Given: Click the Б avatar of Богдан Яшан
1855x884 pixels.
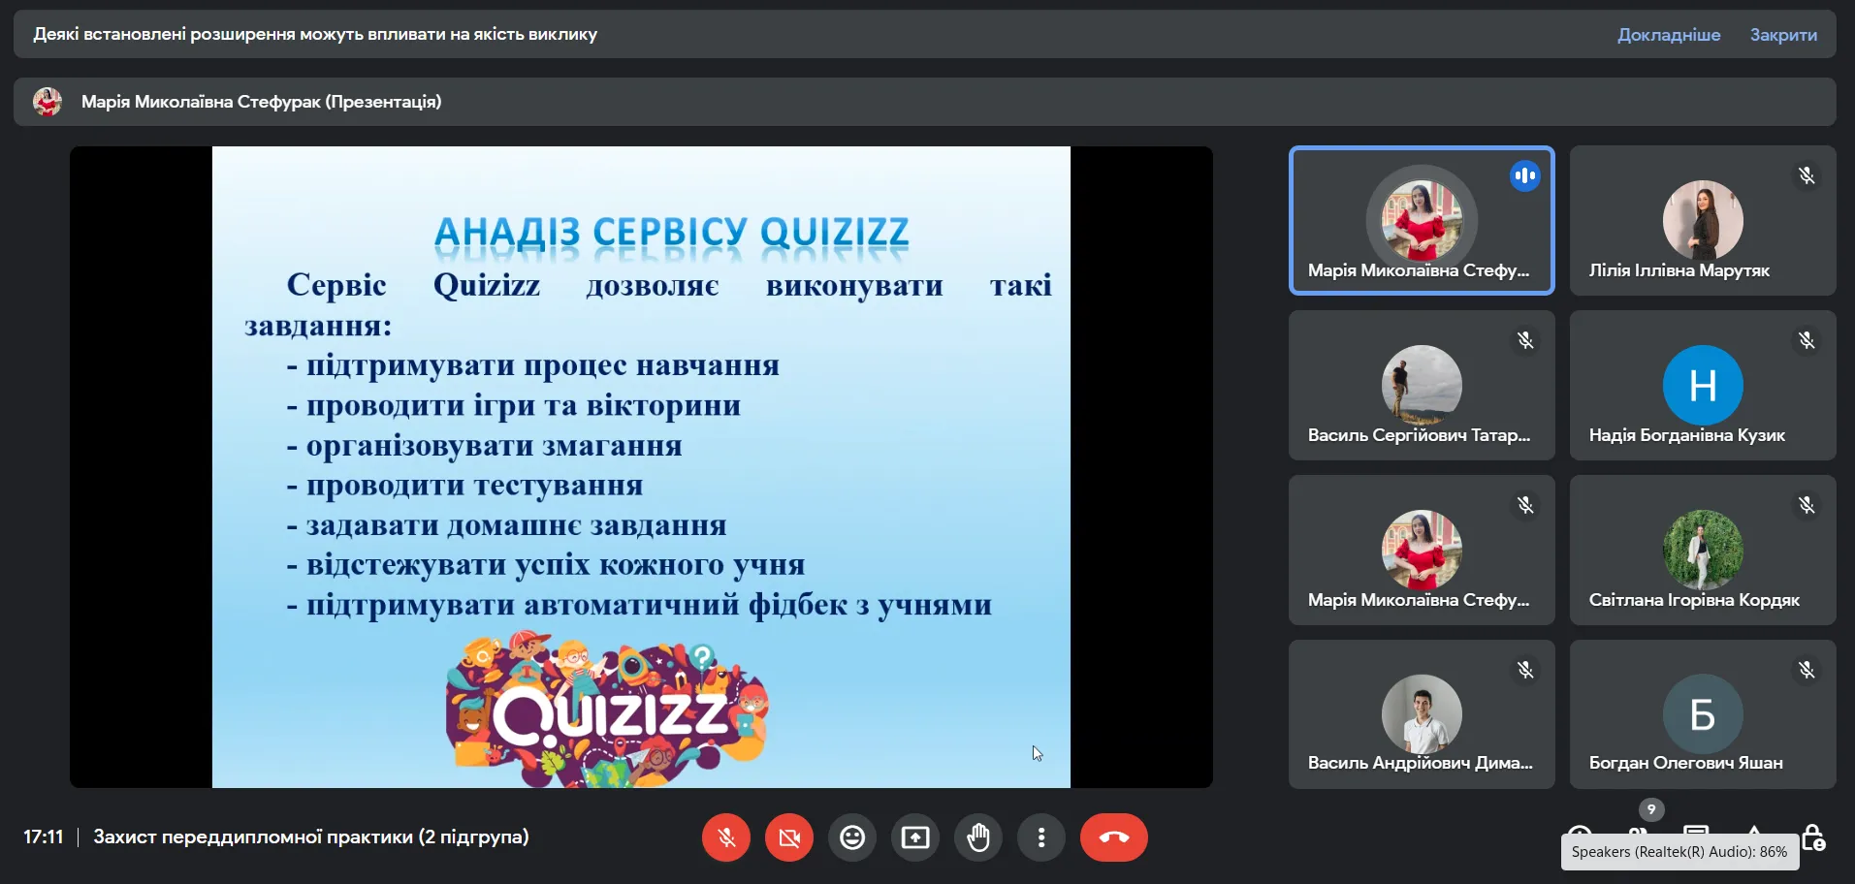Looking at the screenshot, I should (1703, 714).
